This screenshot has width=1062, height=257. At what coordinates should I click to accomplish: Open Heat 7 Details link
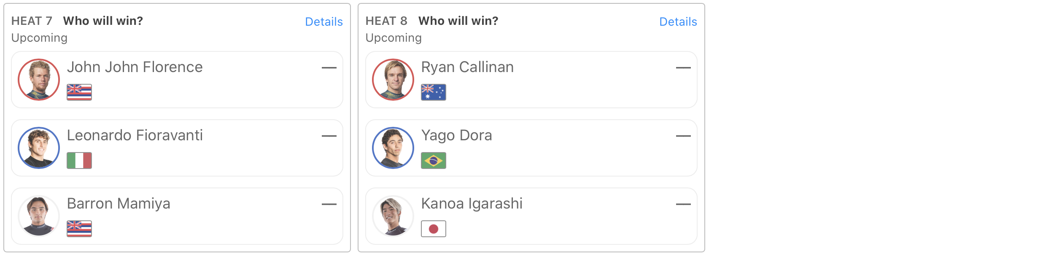(x=323, y=22)
